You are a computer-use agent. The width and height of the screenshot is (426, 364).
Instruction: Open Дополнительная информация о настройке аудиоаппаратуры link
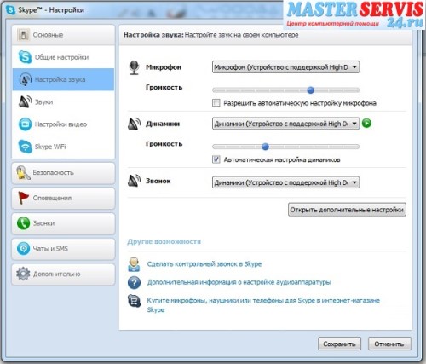click(239, 282)
